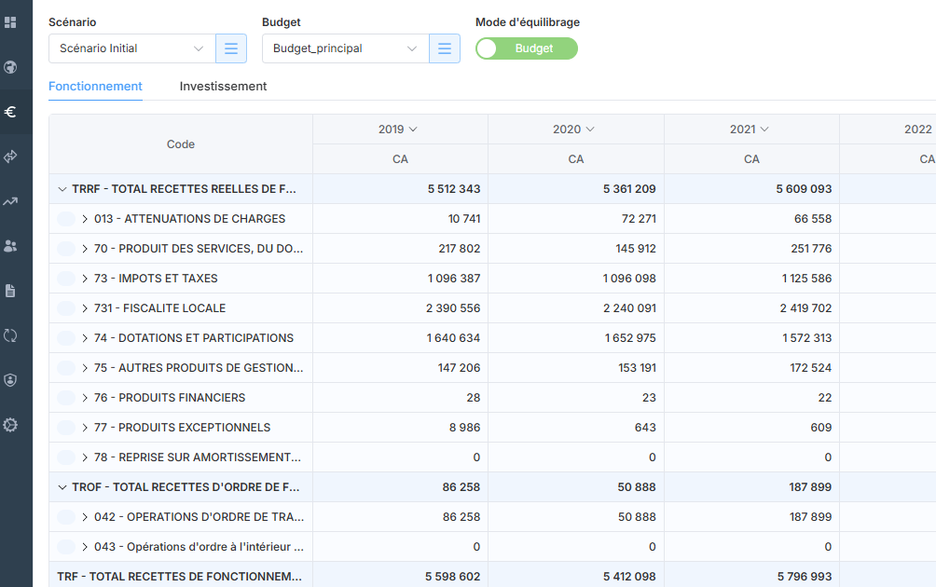936x587 pixels.
Task: Select the Fonctionnement tab
Action: pos(95,87)
